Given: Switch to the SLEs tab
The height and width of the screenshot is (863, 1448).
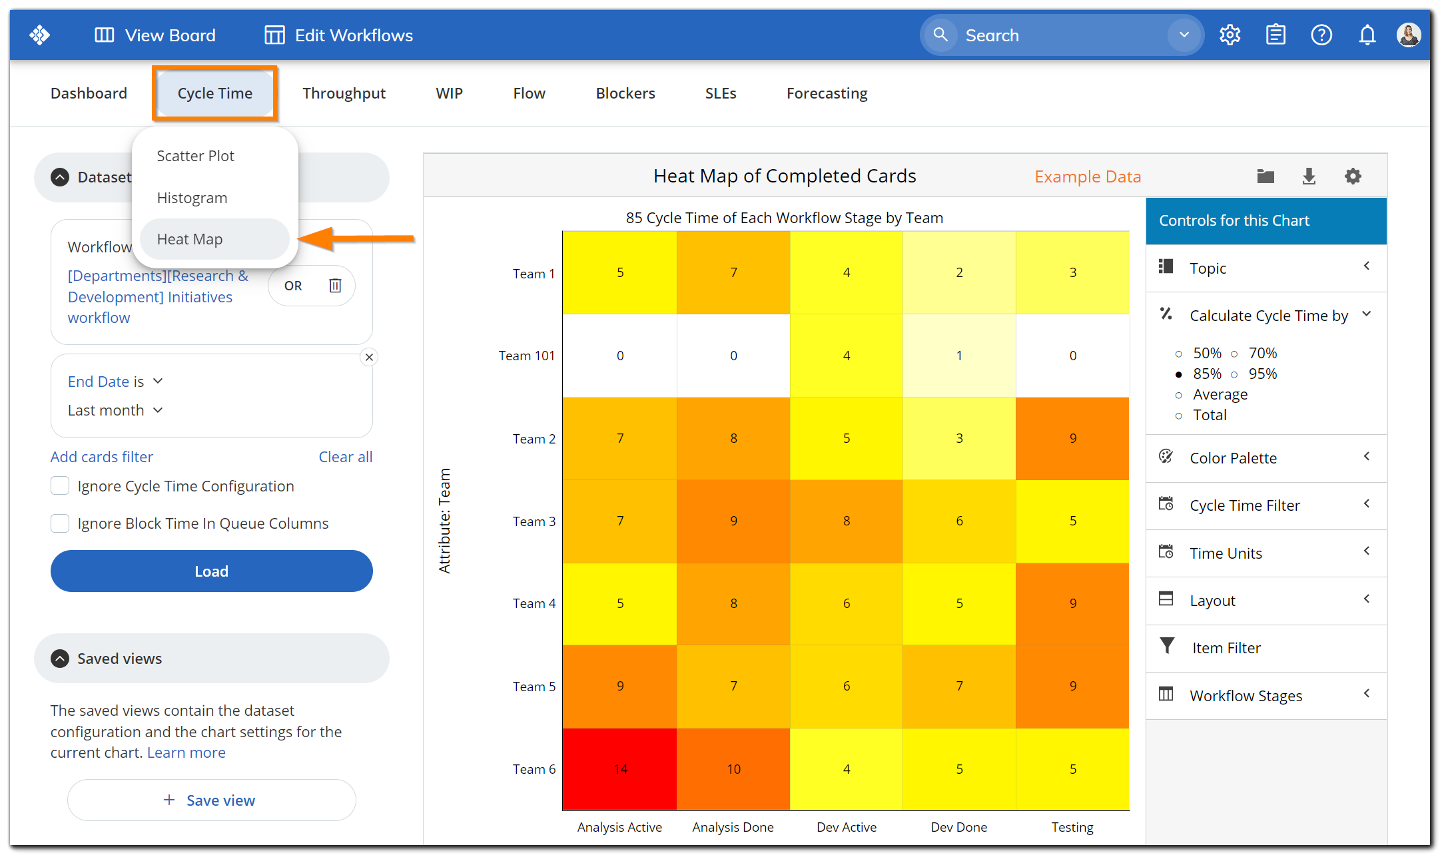Looking at the screenshot, I should [721, 93].
